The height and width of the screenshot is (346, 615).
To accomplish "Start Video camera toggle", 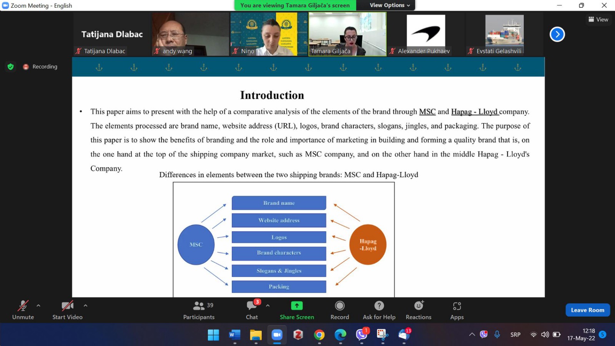I will (68, 310).
